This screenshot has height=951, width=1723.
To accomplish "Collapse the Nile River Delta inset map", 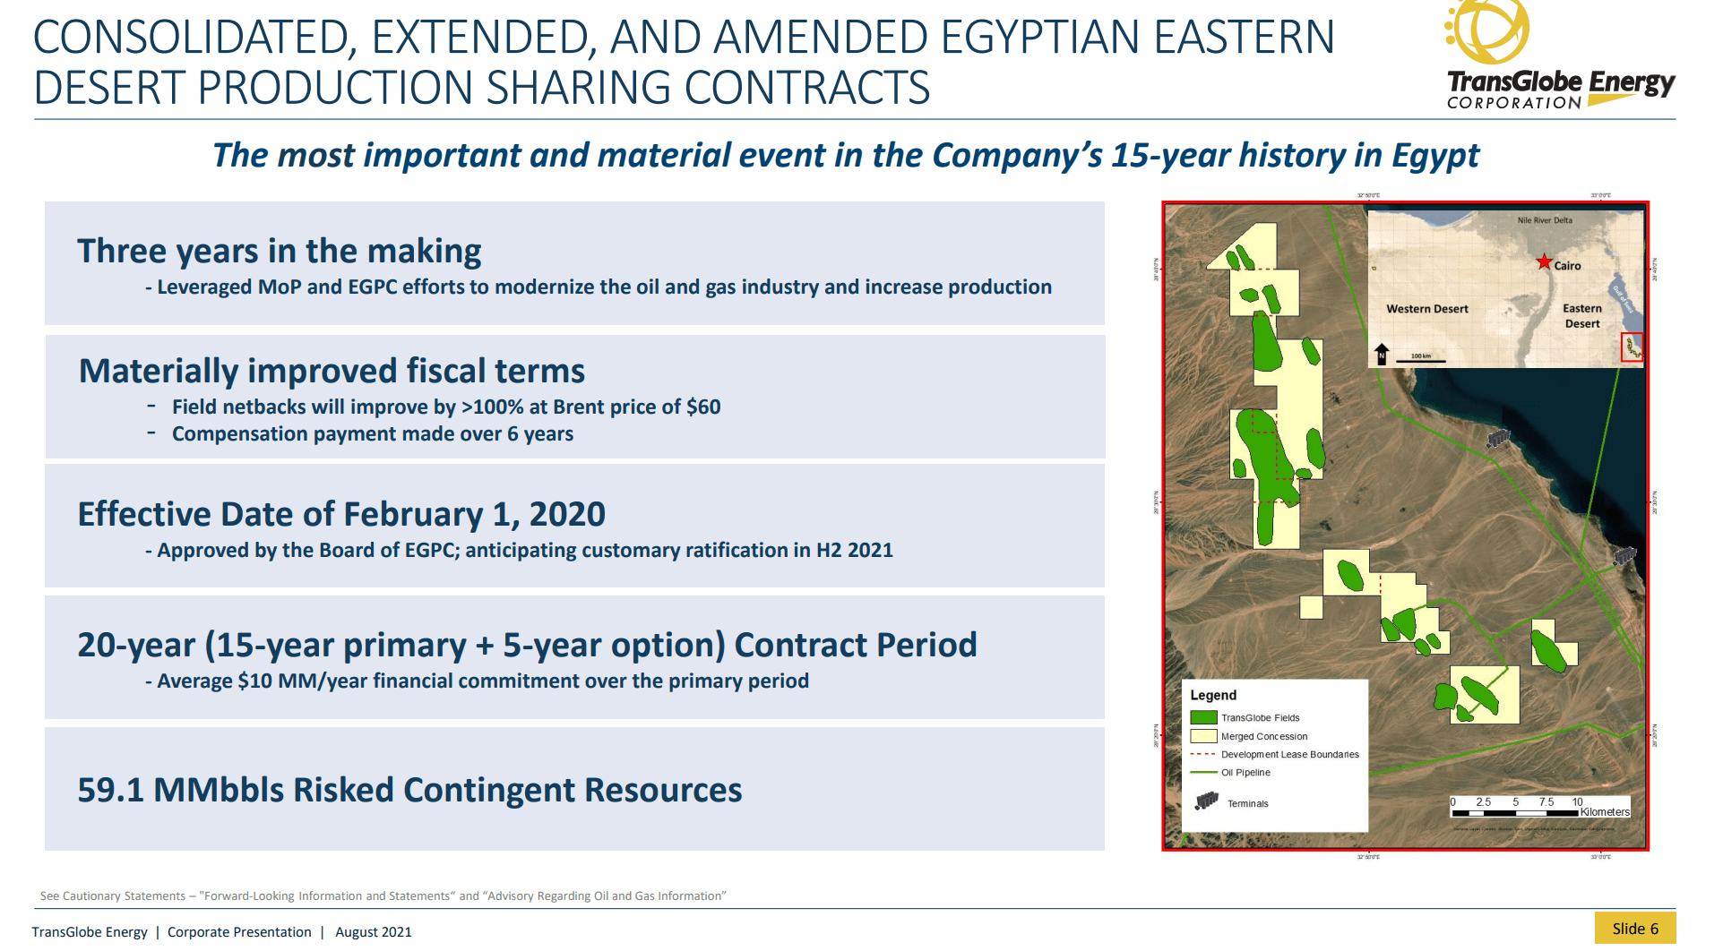I will point(1508,285).
